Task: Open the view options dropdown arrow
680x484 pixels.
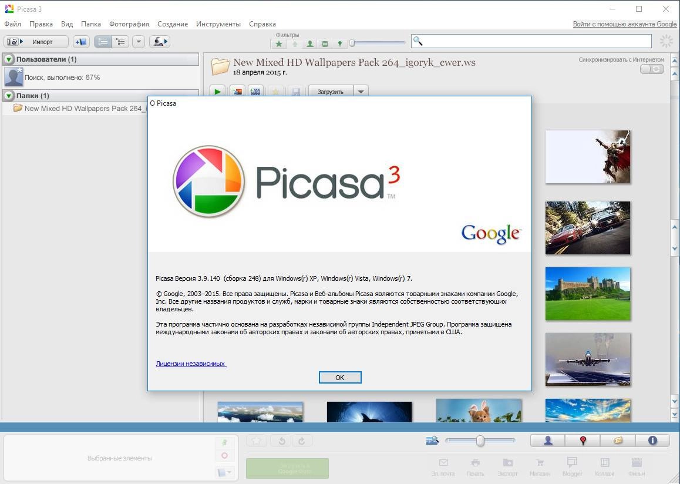Action: (x=139, y=42)
